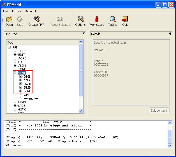Select the DIGI item label
Image resolution: width=176 pixels, height=157 pixels.
[27, 77]
